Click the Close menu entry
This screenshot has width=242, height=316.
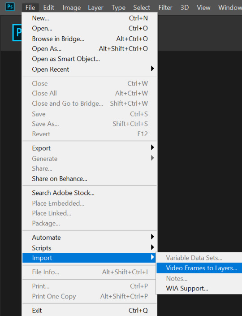click(90, 83)
